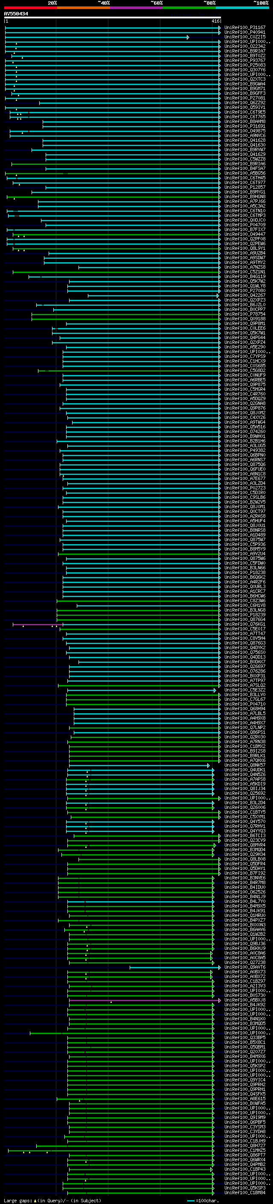Open the UniRef100_Q8MVR4 hit label

pyautogui.click(x=244, y=846)
